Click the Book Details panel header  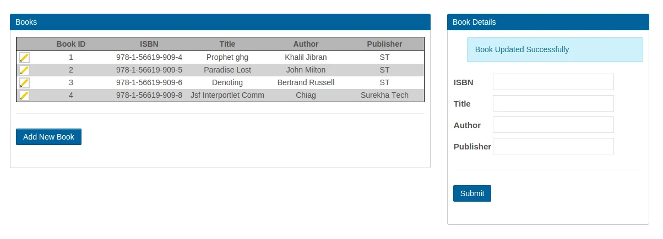pyautogui.click(x=548, y=22)
